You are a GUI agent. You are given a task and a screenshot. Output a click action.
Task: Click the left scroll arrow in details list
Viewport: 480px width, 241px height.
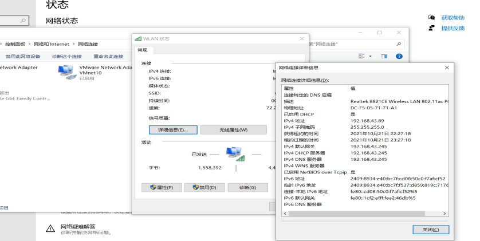click(285, 214)
